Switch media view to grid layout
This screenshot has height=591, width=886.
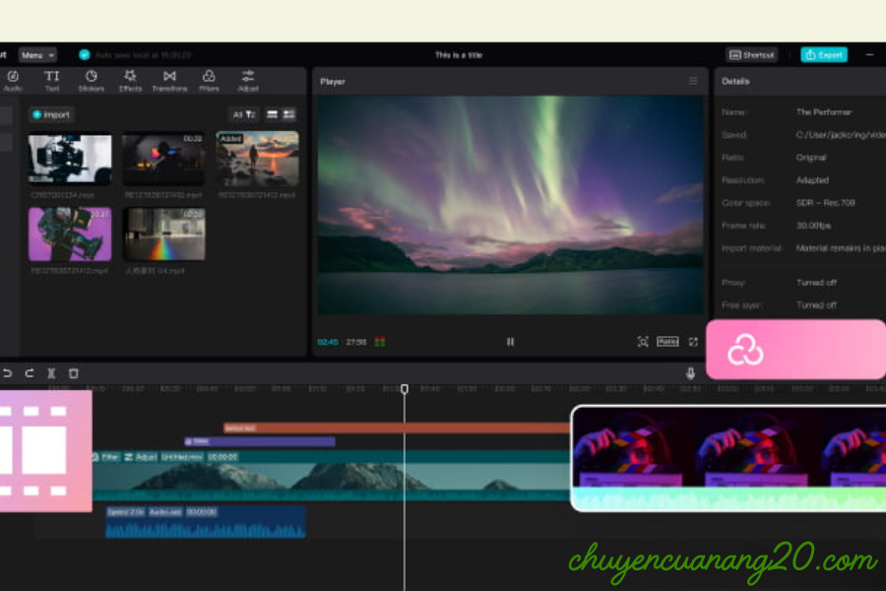(288, 114)
